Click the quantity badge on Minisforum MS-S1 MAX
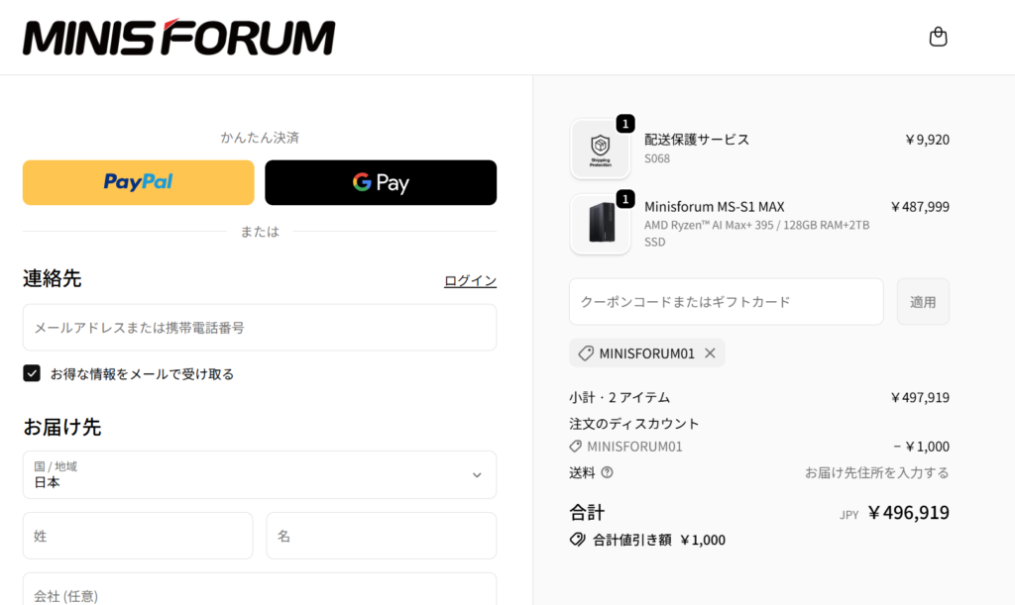This screenshot has width=1015, height=605. [625, 199]
